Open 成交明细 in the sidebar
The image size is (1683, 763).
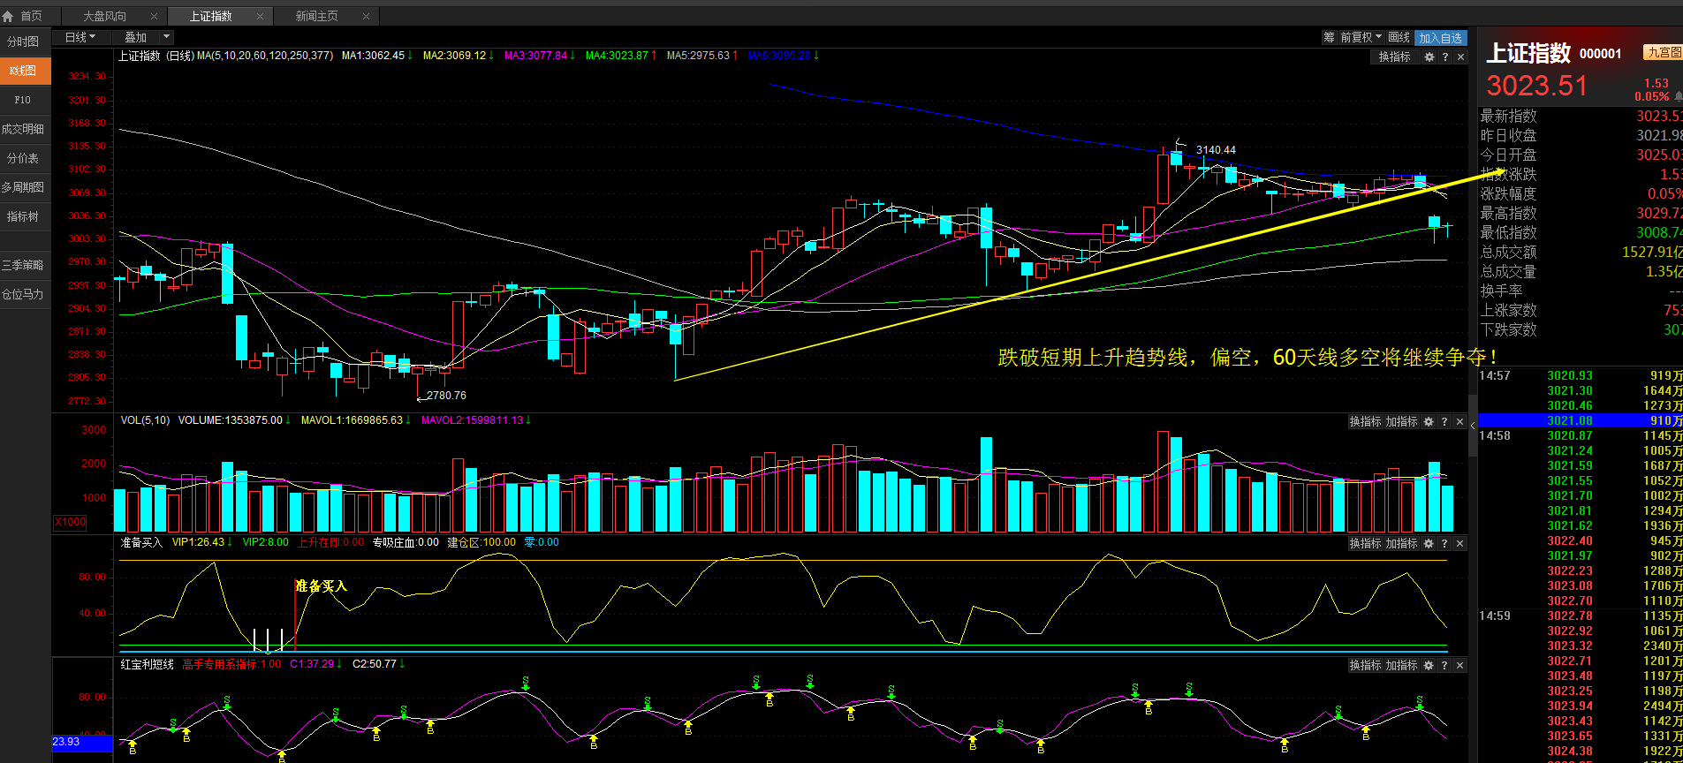pos(24,129)
